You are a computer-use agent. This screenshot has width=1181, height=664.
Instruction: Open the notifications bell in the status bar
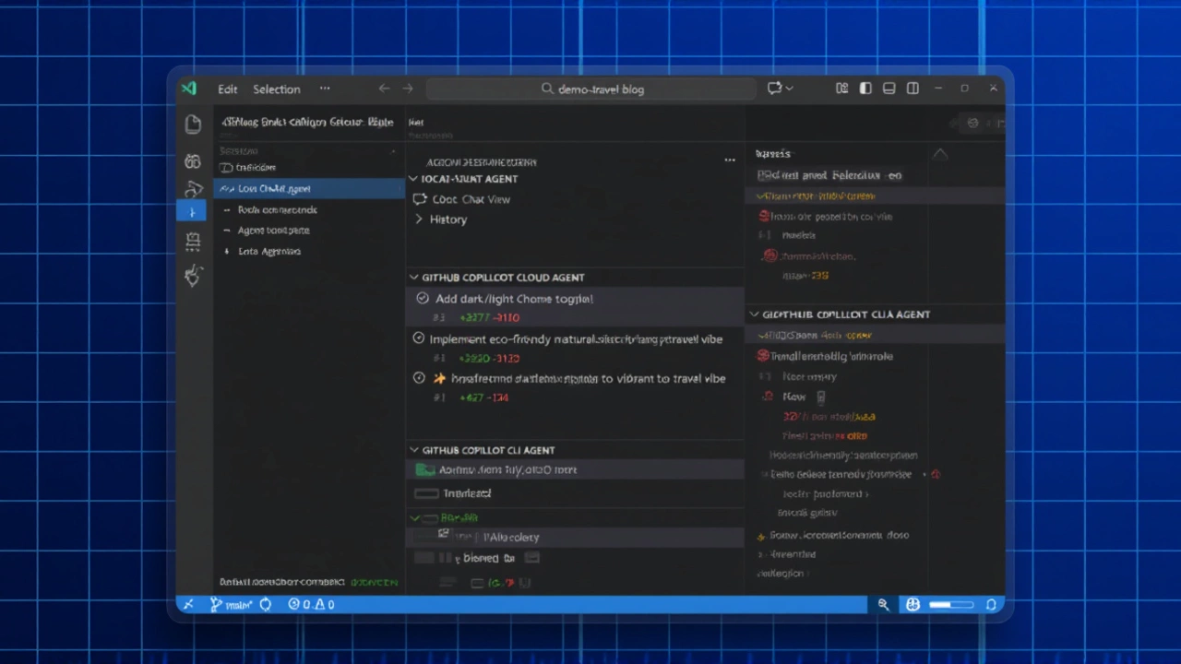pos(991,604)
